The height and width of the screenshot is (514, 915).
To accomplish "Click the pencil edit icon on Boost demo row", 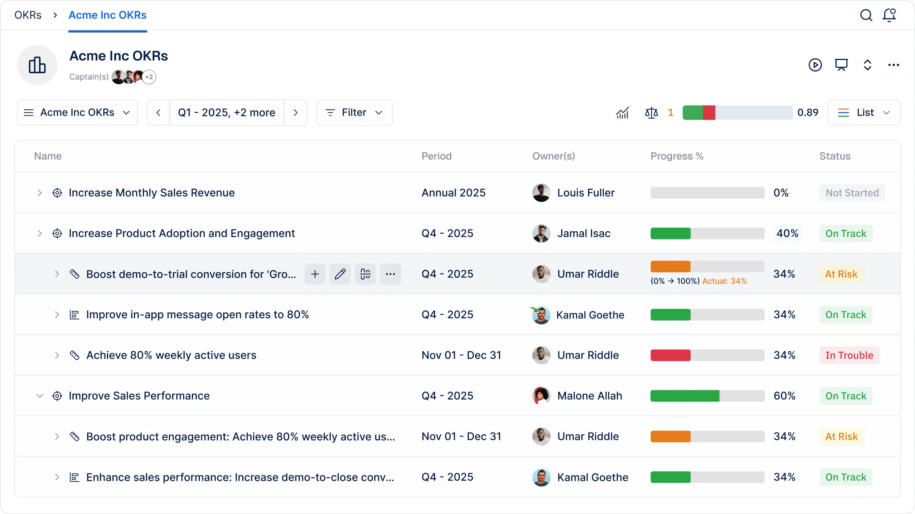I will coord(340,274).
